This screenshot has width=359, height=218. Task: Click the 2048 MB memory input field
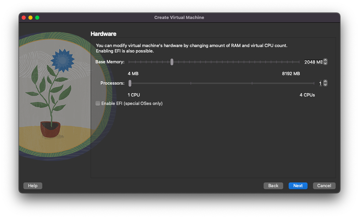pyautogui.click(x=313, y=62)
